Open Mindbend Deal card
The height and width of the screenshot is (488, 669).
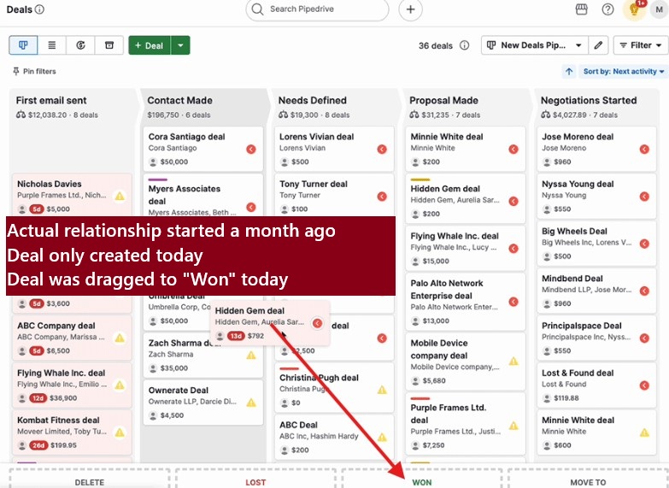click(x=596, y=291)
